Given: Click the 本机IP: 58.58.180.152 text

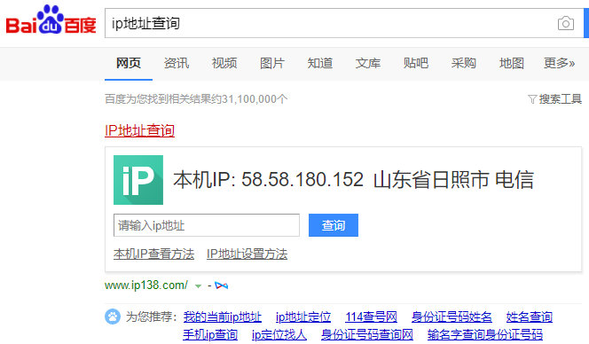Looking at the screenshot, I should pos(269,179).
